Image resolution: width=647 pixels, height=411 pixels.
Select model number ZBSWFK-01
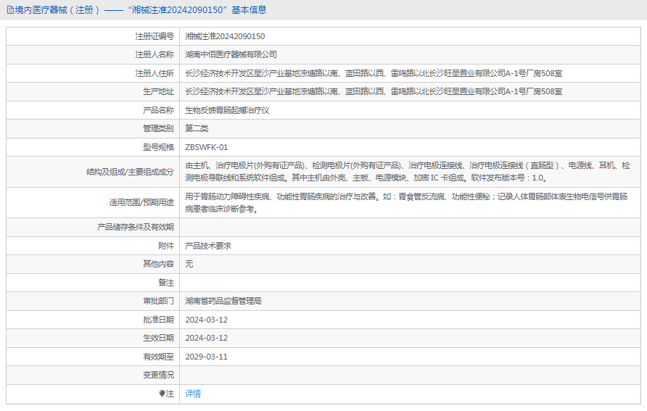206,147
